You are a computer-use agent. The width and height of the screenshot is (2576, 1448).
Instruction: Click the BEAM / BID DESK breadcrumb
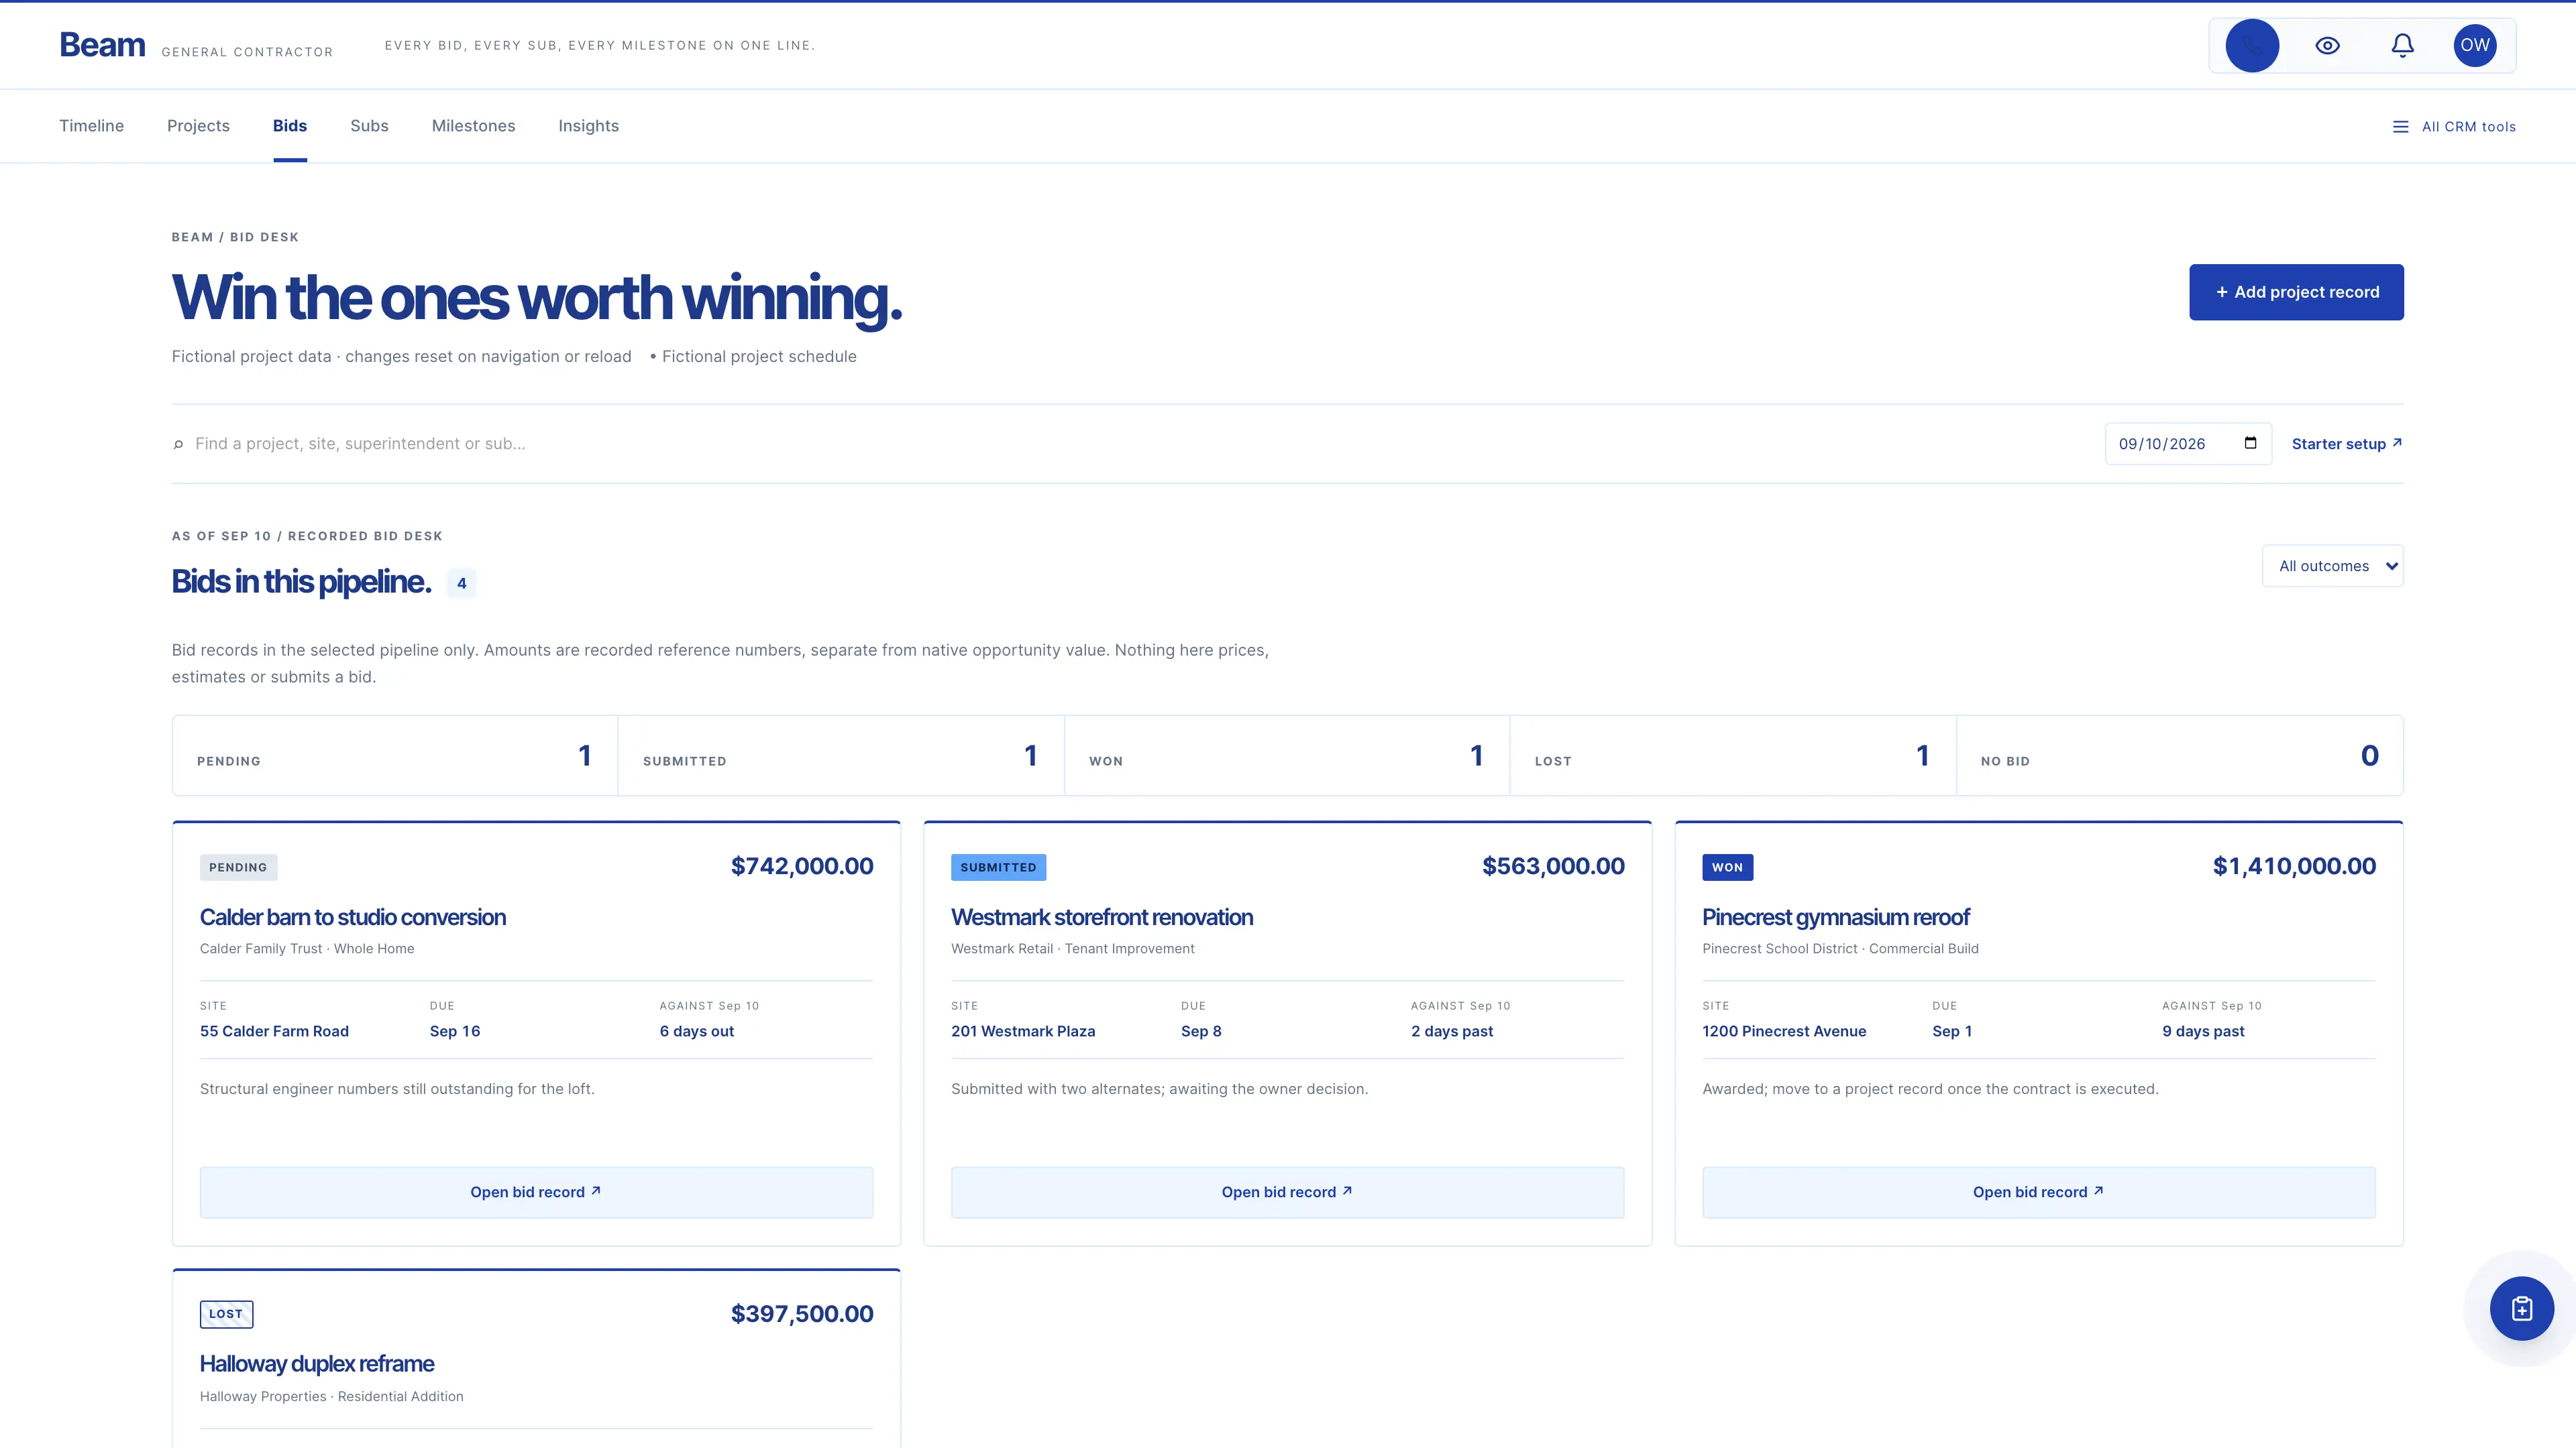pyautogui.click(x=235, y=238)
